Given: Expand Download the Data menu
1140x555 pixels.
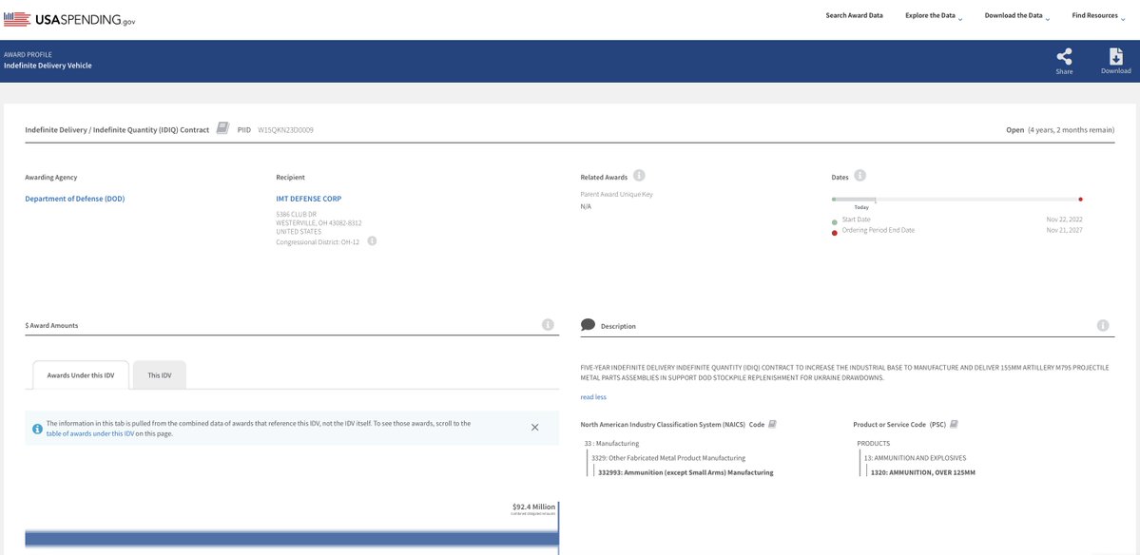Looking at the screenshot, I should (1017, 16).
